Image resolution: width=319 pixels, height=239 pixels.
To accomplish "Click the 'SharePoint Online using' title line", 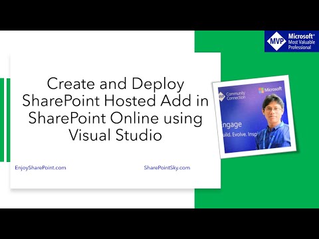I will (116, 118).
